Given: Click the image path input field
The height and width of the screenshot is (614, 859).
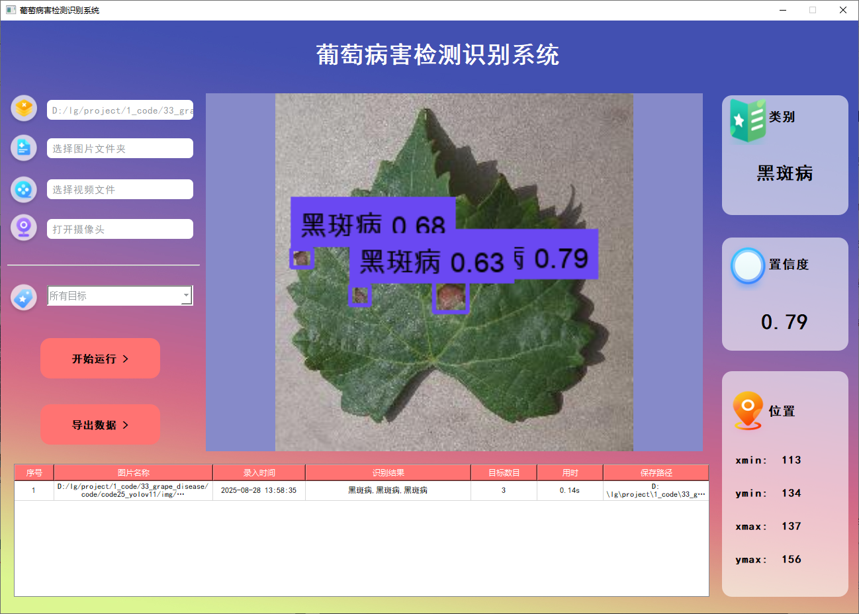Looking at the screenshot, I should point(120,110).
